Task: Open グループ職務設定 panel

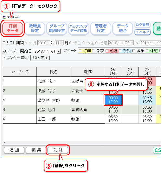Action: (x=57, y=28)
